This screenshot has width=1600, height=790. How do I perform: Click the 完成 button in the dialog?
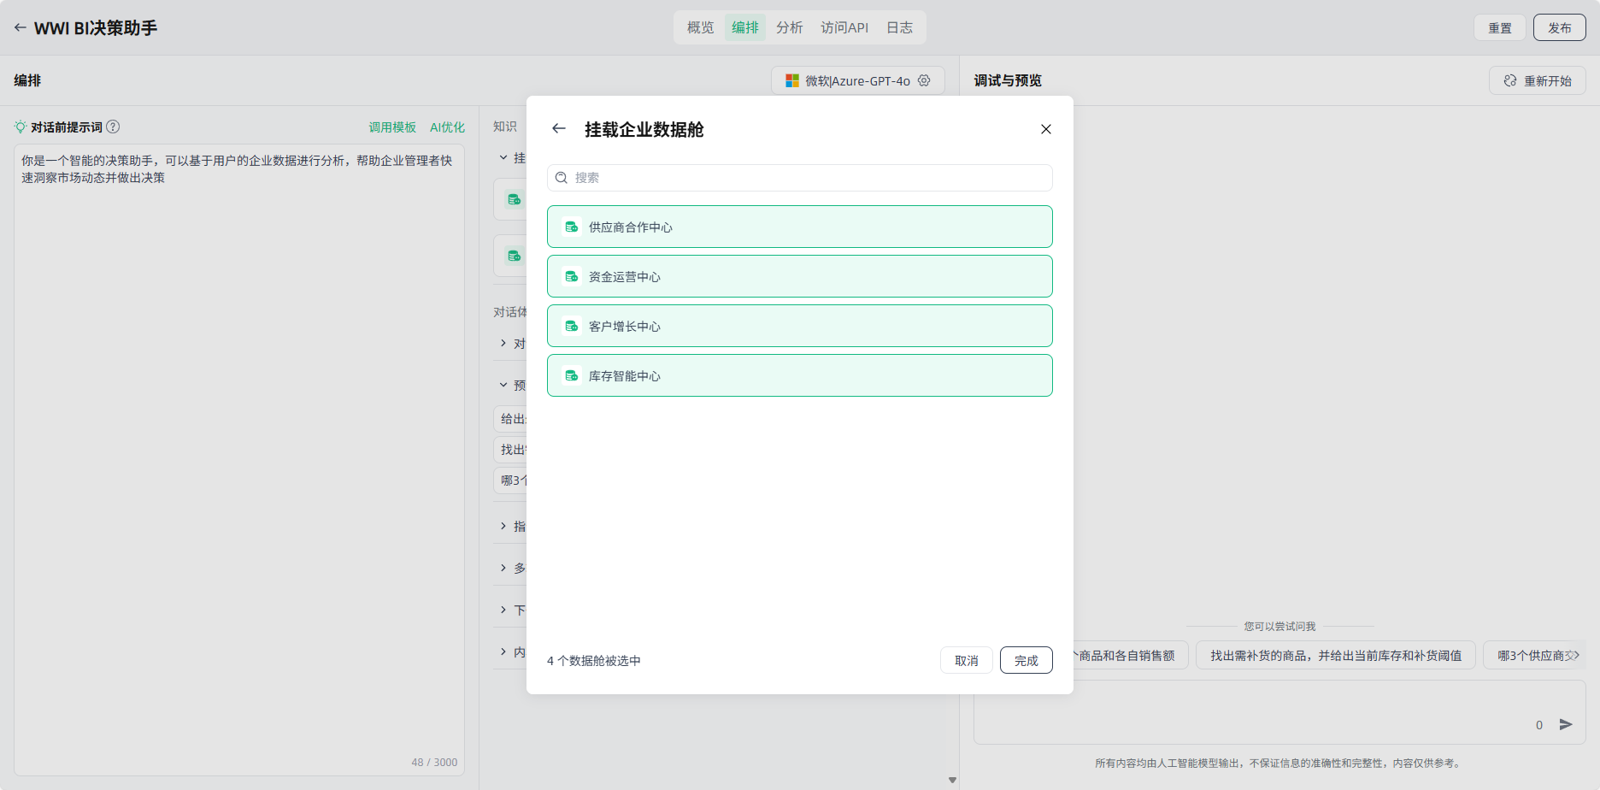1026,660
